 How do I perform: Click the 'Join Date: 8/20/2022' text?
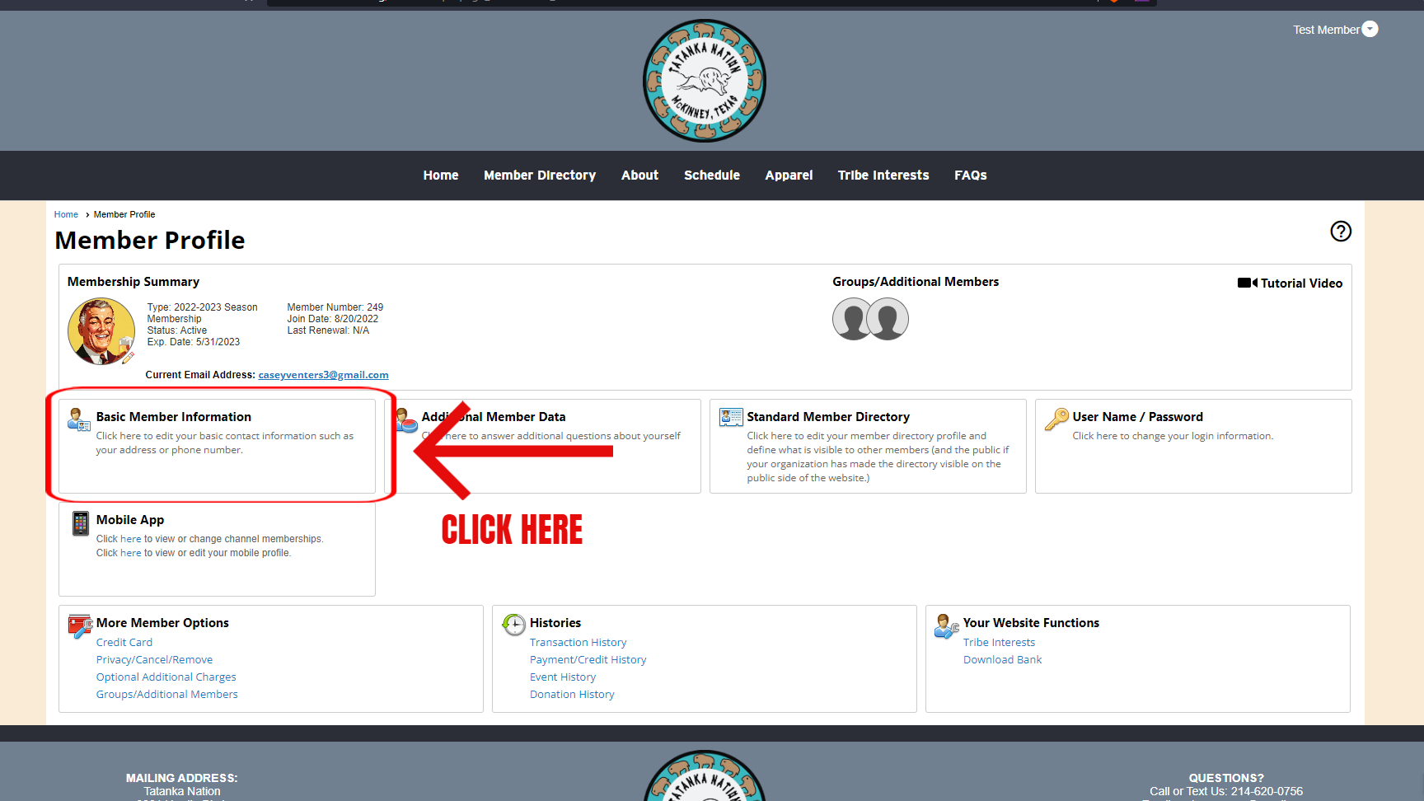click(x=333, y=319)
